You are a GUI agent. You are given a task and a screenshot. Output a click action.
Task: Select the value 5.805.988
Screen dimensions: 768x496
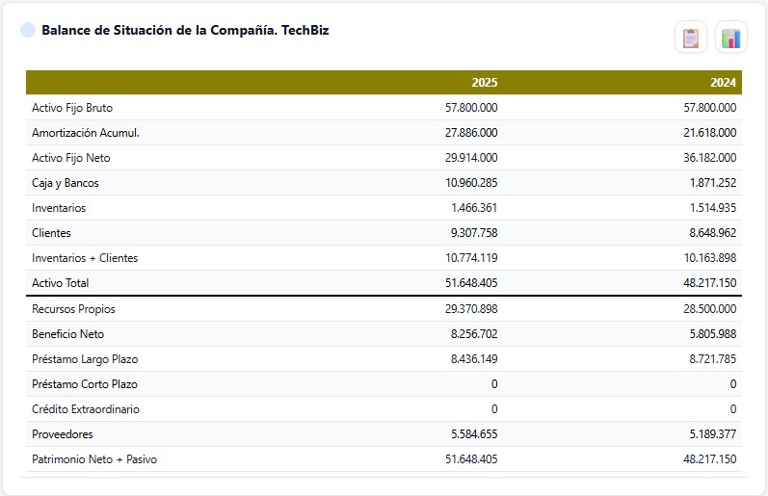tap(713, 334)
